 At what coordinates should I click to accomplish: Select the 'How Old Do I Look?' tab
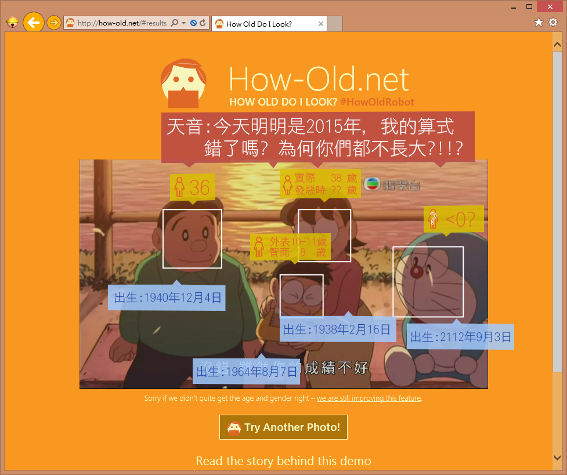click(269, 24)
